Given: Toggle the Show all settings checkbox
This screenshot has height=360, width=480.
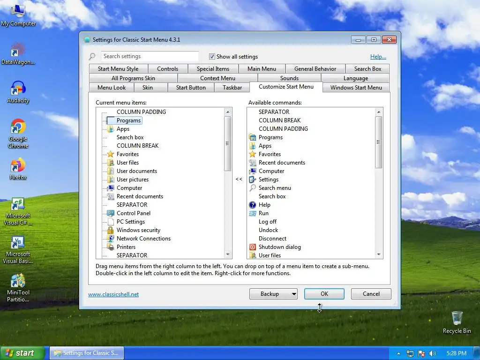Looking at the screenshot, I should tap(212, 56).
